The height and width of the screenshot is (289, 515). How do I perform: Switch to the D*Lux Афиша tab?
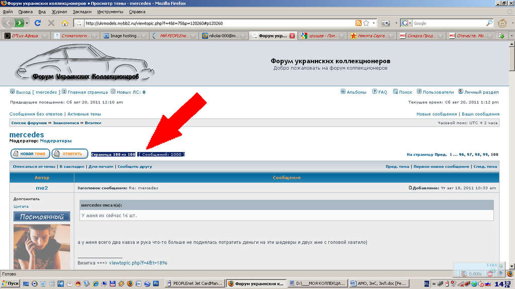pyautogui.click(x=26, y=36)
